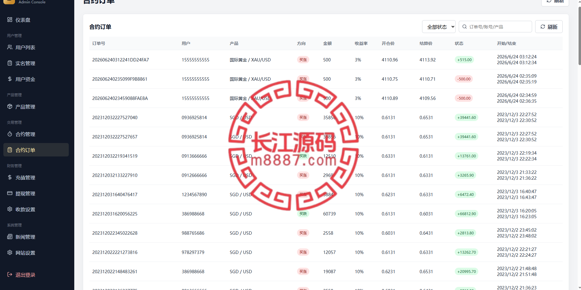Viewport: 581px width, 290px height.
Task: Click order number 202312031620056225
Action: click(x=115, y=214)
